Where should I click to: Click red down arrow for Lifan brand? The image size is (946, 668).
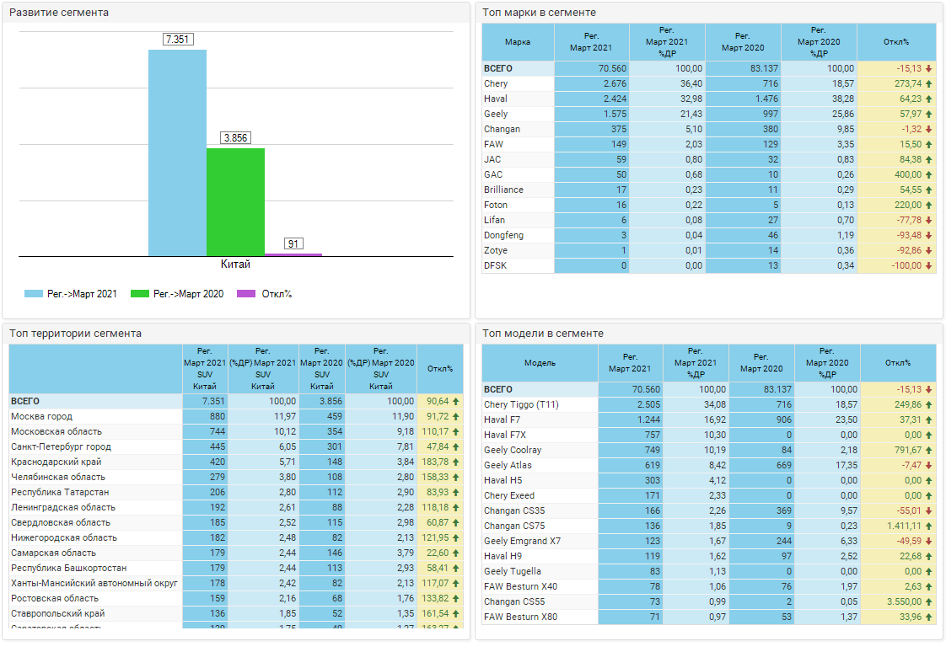928,221
